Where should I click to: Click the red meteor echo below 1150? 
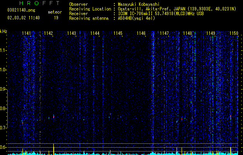click(231, 116)
